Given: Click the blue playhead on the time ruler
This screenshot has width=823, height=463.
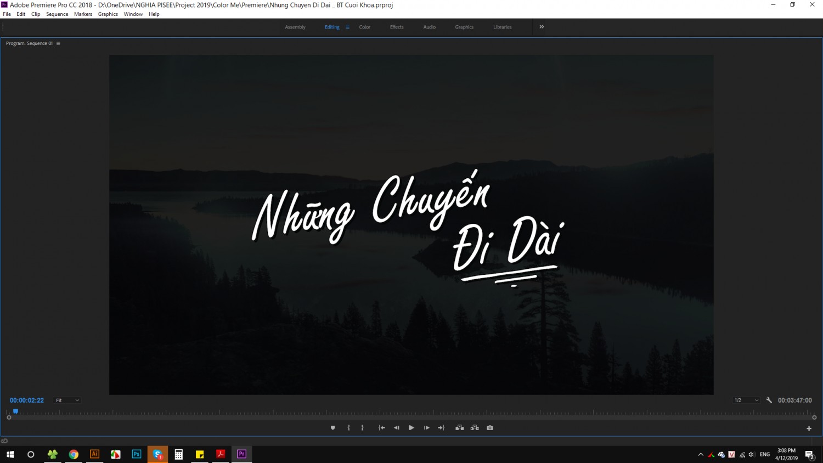Looking at the screenshot, I should pos(16,411).
